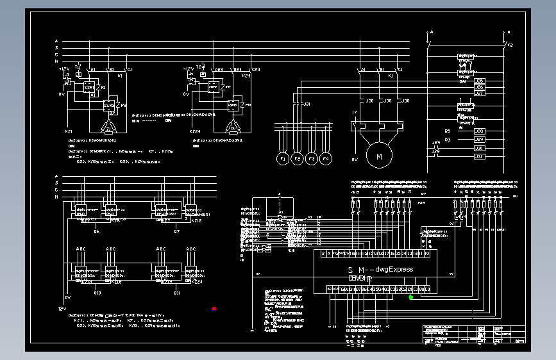Click the red marker in the drawing

(214, 309)
